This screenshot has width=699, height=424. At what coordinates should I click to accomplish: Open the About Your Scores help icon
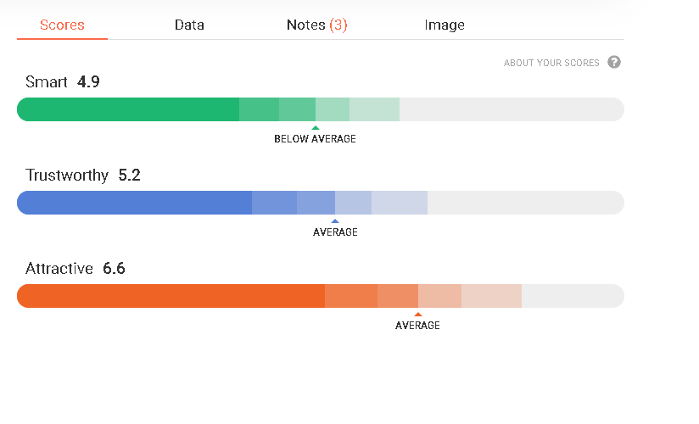[x=614, y=62]
